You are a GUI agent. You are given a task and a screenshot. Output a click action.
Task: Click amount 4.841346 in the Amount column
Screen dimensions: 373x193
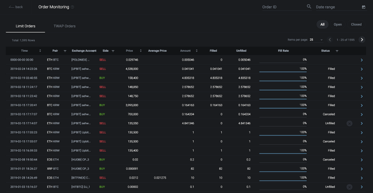point(188,123)
